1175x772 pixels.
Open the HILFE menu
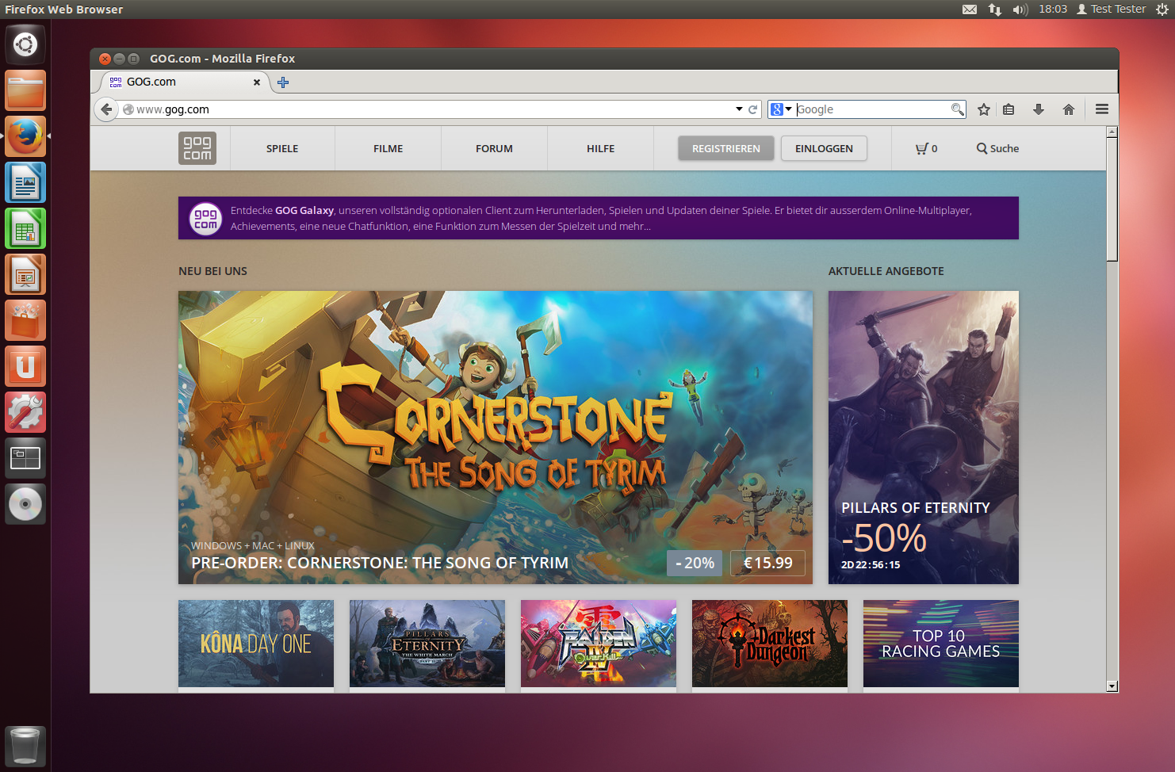pos(600,148)
